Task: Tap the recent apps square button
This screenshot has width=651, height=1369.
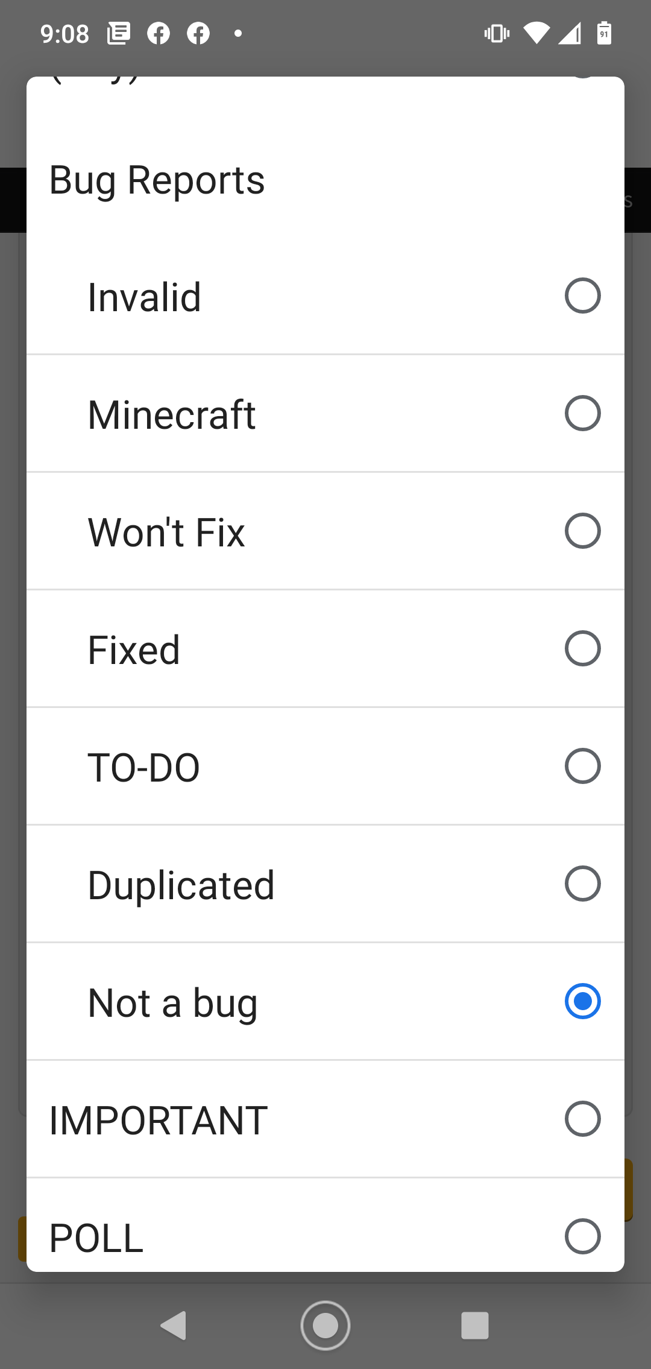Action: (475, 1326)
